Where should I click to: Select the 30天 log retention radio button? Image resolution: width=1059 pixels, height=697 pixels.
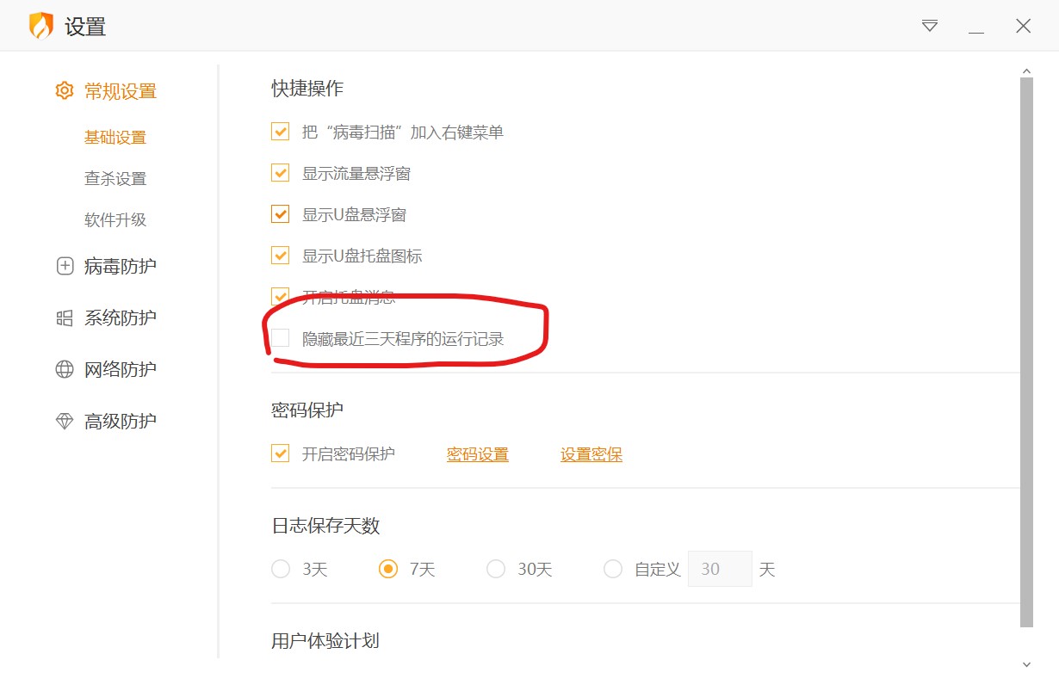(x=496, y=570)
